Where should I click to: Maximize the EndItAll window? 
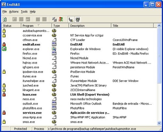[152, 5]
